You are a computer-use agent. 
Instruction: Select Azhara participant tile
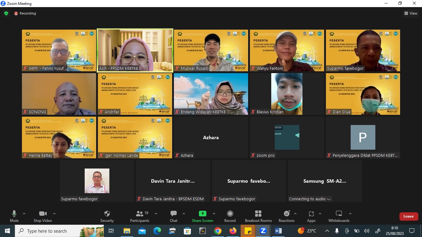pos(211,137)
